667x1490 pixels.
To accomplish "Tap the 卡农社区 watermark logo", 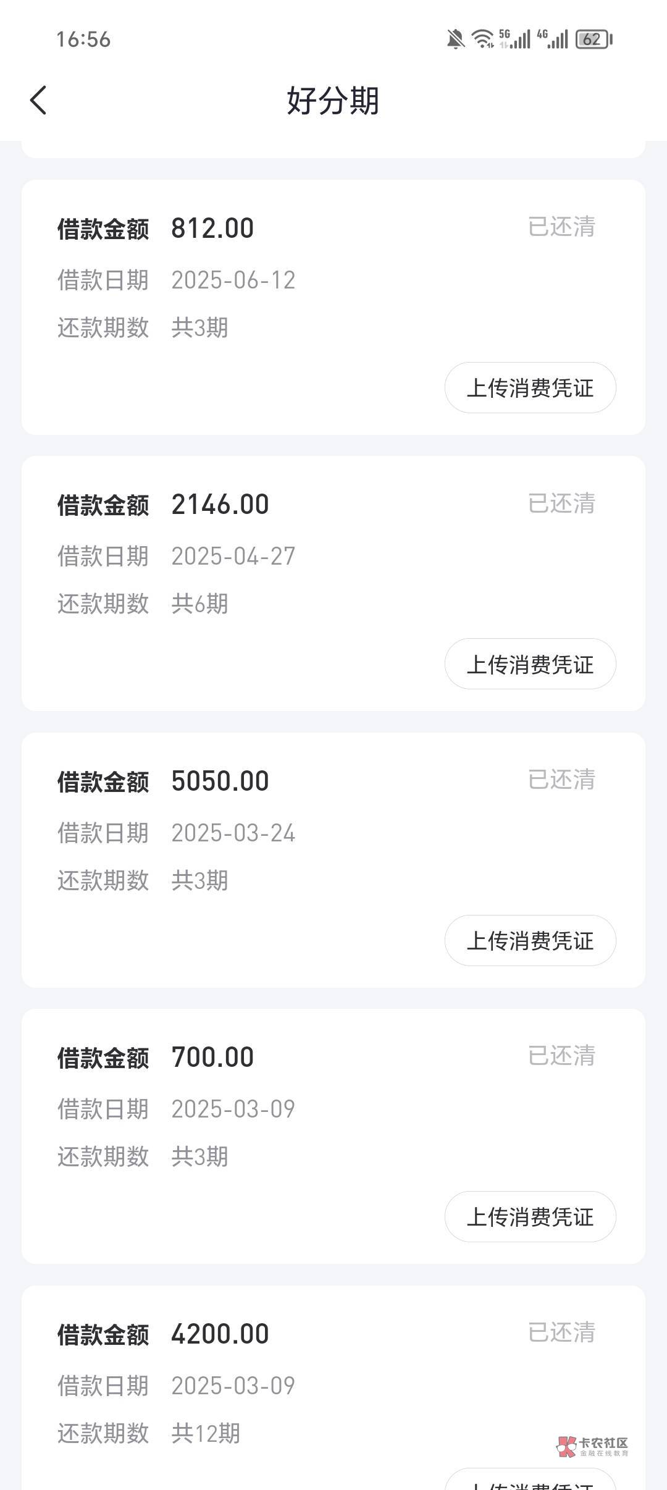I will coord(592,1446).
